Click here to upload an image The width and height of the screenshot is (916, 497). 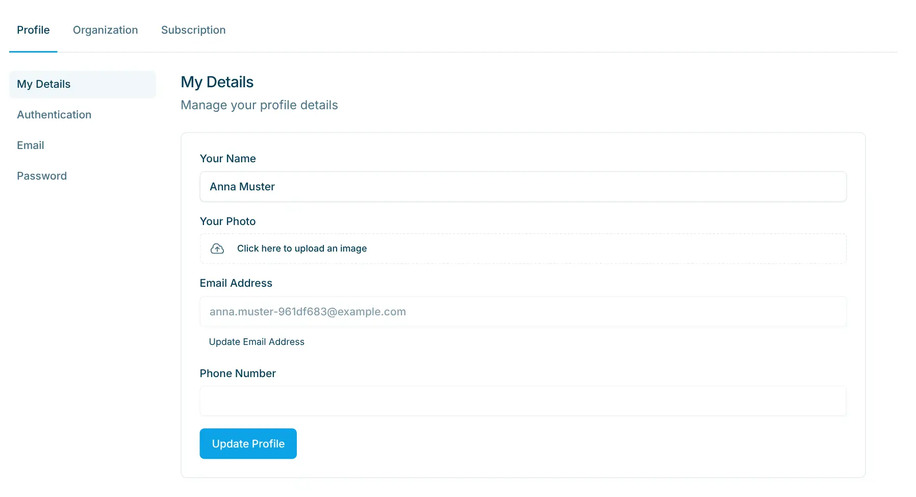tap(523, 248)
